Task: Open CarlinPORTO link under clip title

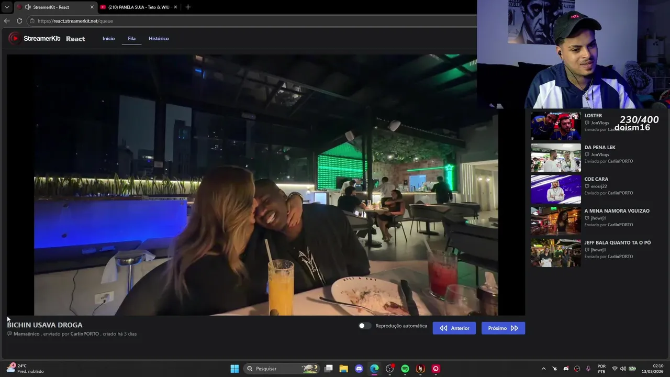Action: tap(85, 334)
